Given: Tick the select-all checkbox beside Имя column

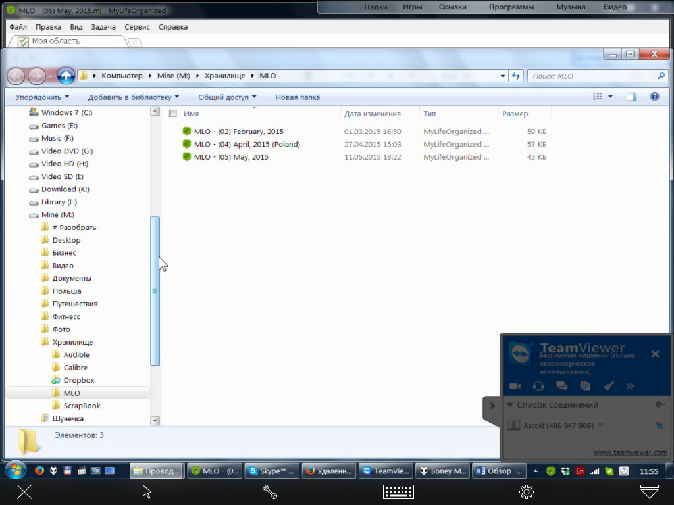Looking at the screenshot, I should [x=173, y=114].
